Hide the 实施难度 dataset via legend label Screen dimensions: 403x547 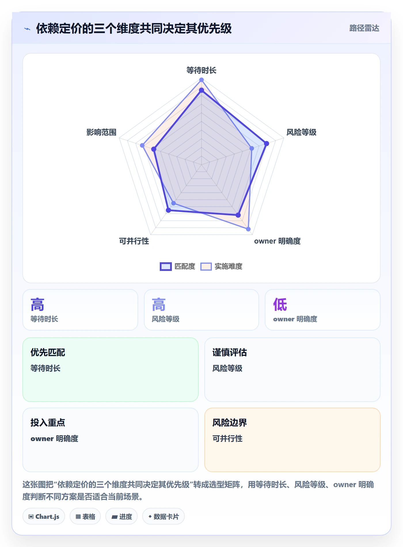[x=229, y=267]
